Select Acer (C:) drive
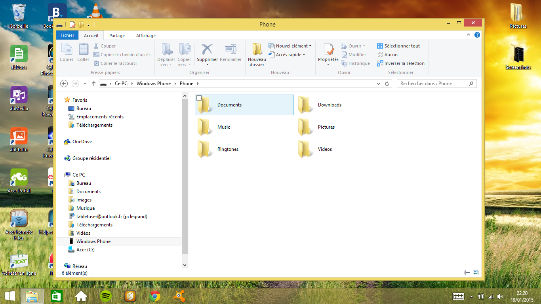The width and height of the screenshot is (541, 304). tap(85, 250)
